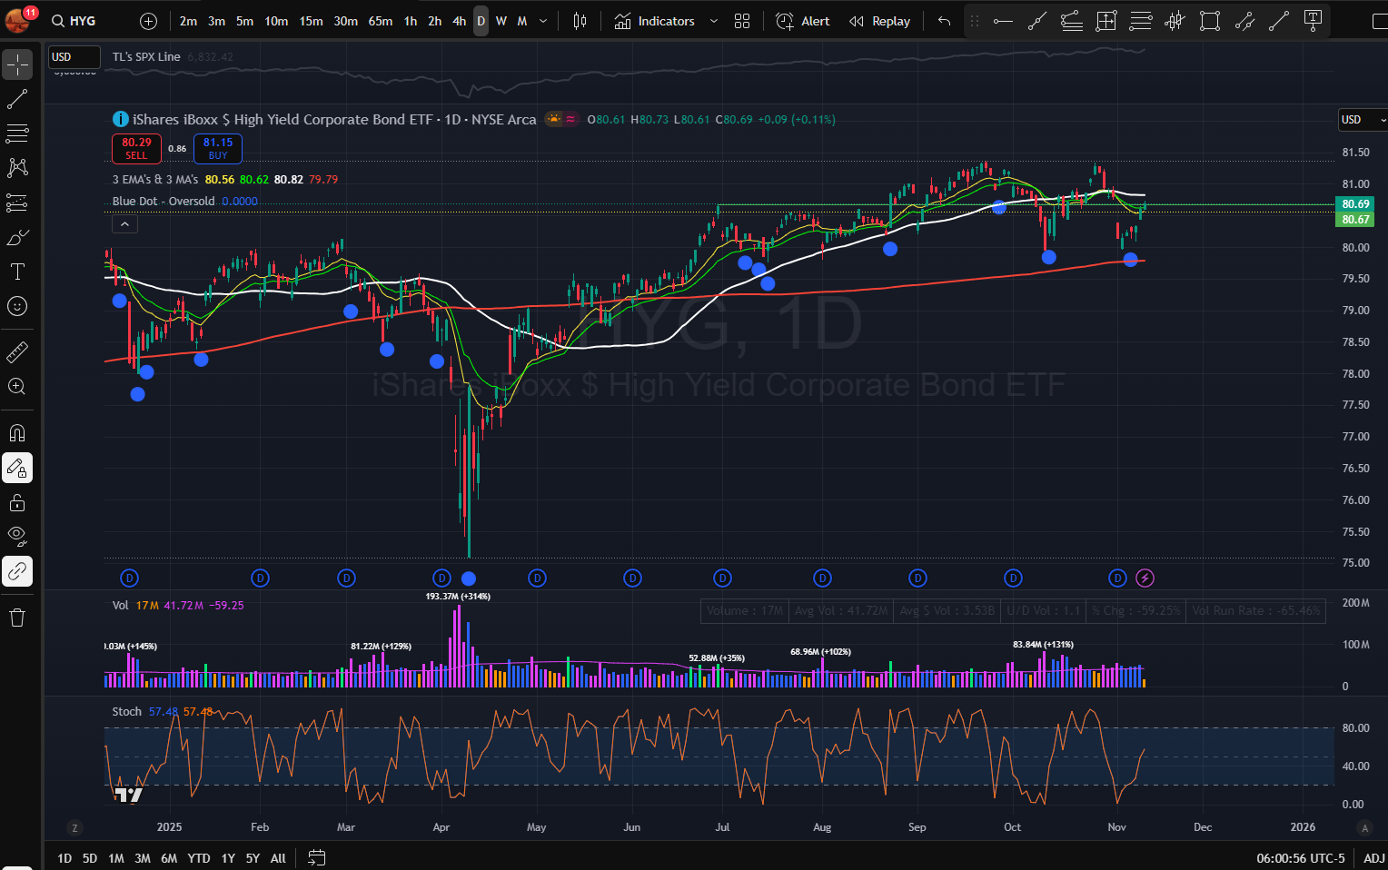Switch to the M monthly timeframe

tap(521, 21)
